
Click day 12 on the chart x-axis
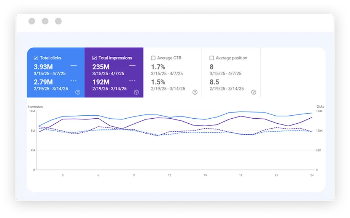click(169, 175)
